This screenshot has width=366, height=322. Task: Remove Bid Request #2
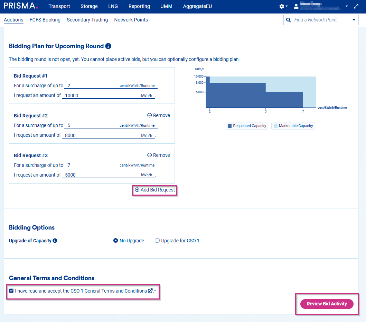(x=159, y=115)
